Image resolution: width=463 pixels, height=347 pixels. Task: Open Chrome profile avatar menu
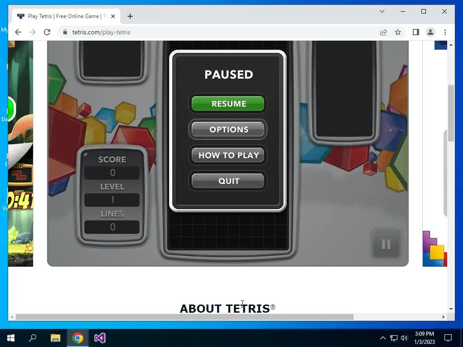click(x=430, y=32)
